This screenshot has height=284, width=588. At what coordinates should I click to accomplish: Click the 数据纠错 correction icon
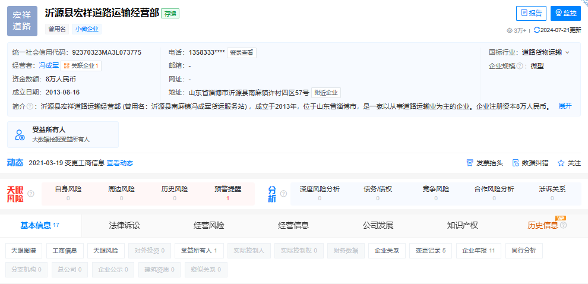tap(516, 163)
